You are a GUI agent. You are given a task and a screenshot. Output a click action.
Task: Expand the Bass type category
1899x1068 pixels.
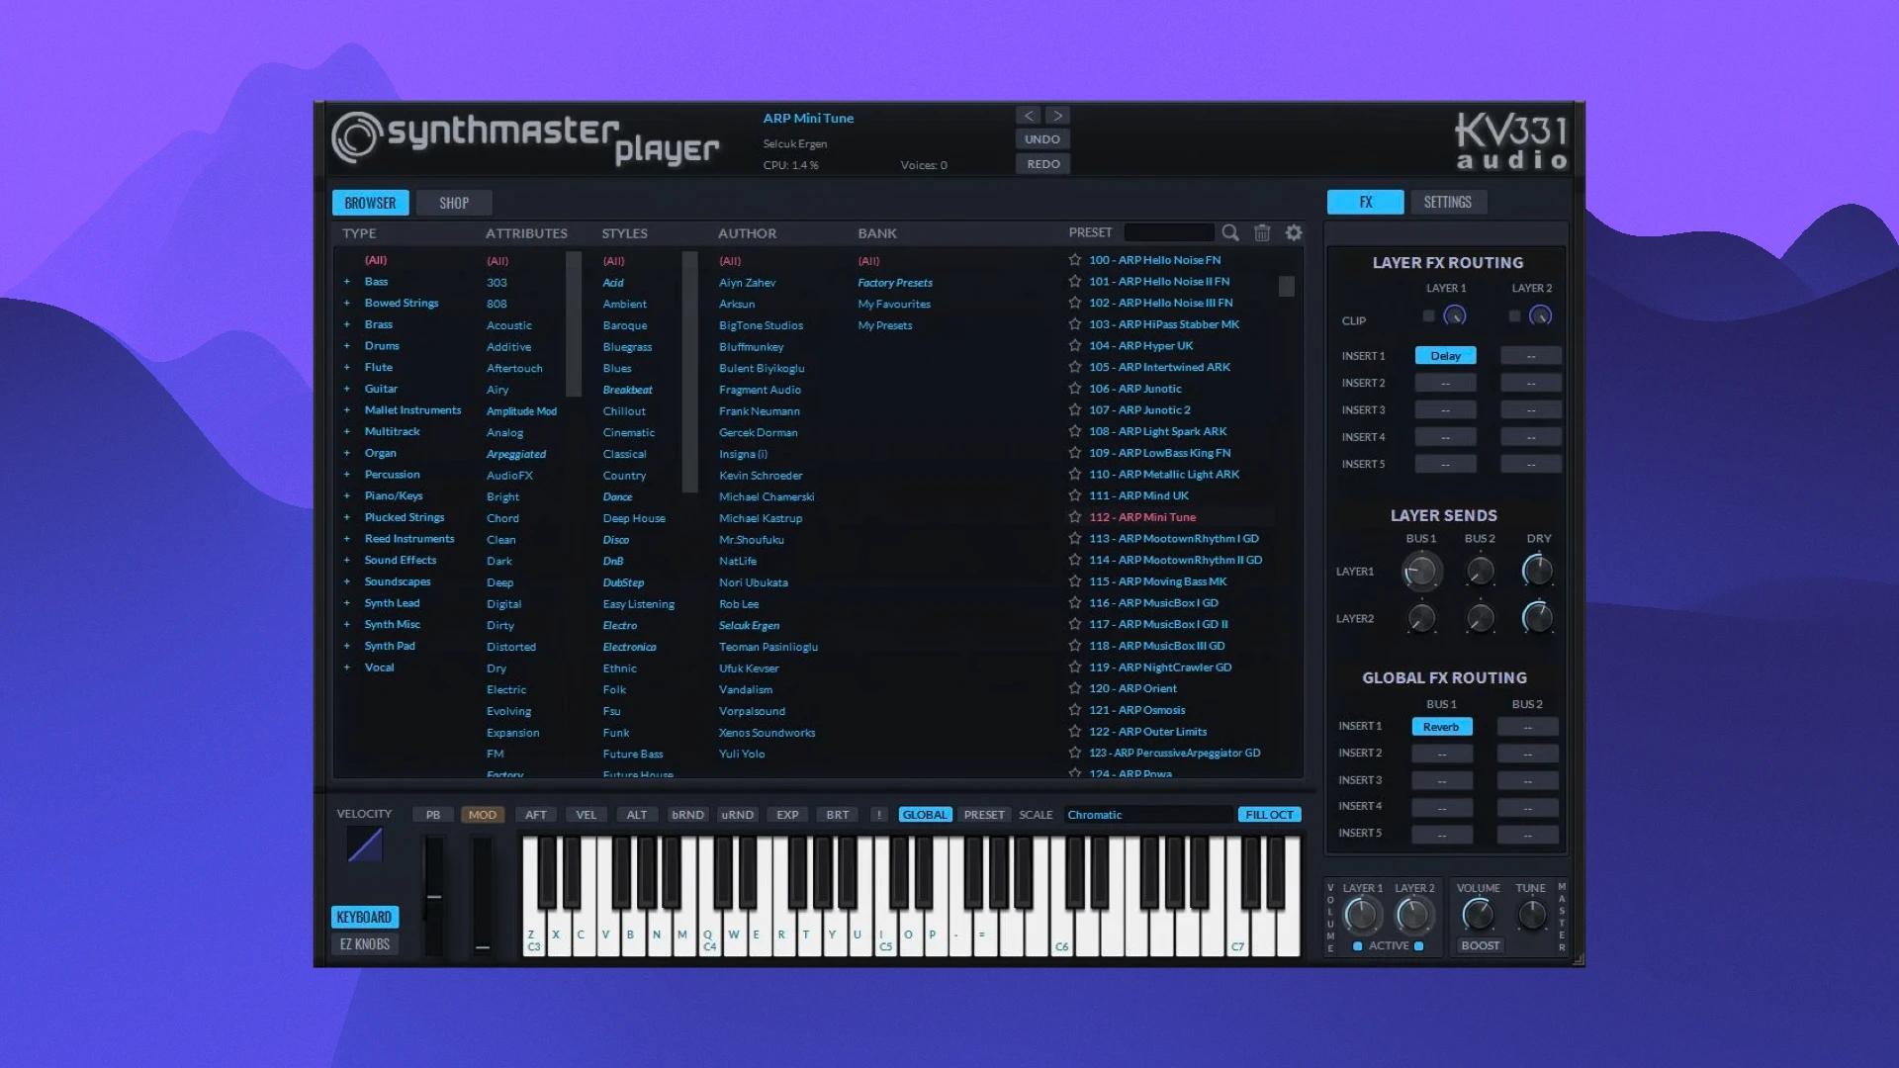pyautogui.click(x=347, y=282)
